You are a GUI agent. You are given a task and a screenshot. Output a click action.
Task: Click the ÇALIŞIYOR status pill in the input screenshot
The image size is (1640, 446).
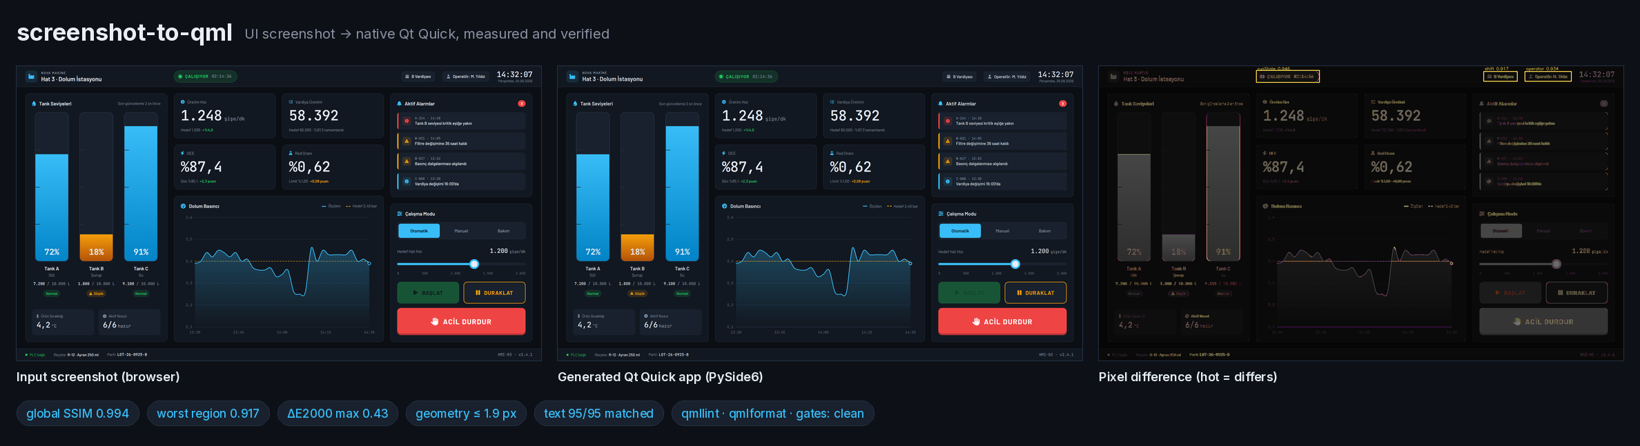[205, 77]
